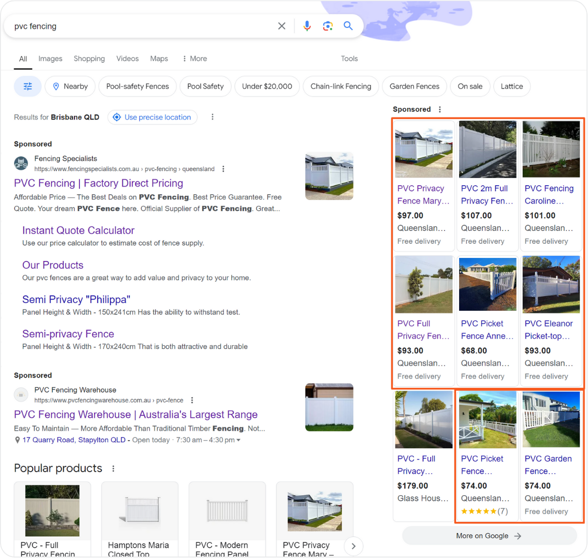The width and height of the screenshot is (588, 558).
Task: Open three-dot menu next to Popular products
Action: pos(113,469)
